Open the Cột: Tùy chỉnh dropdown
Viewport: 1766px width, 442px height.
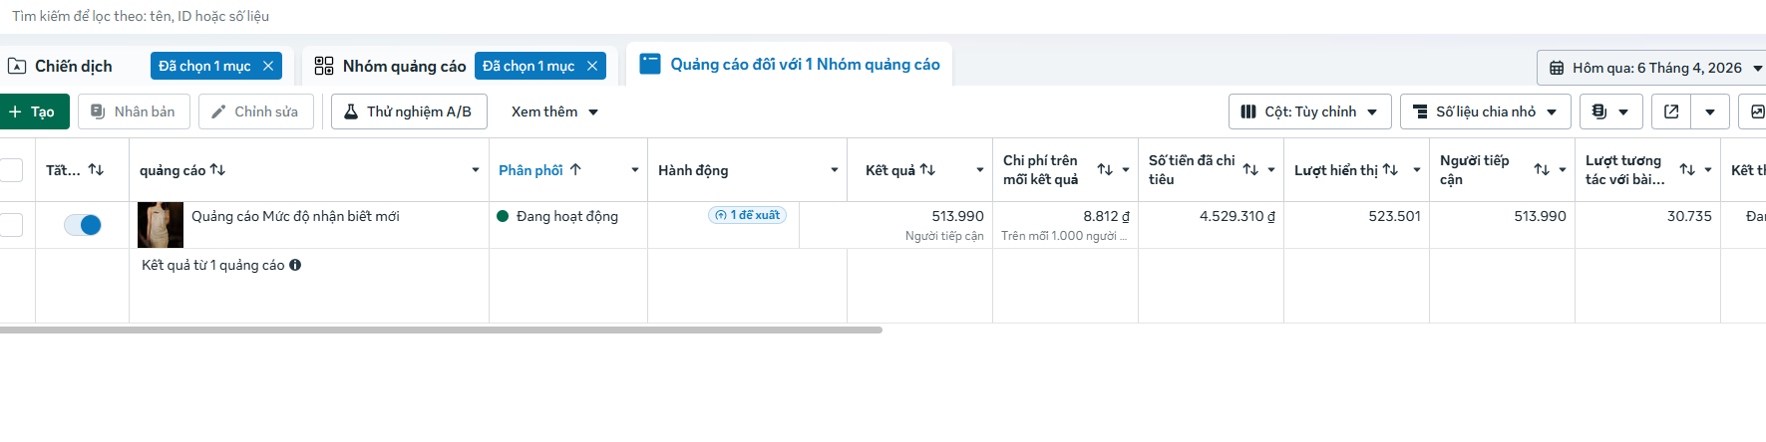(1310, 111)
